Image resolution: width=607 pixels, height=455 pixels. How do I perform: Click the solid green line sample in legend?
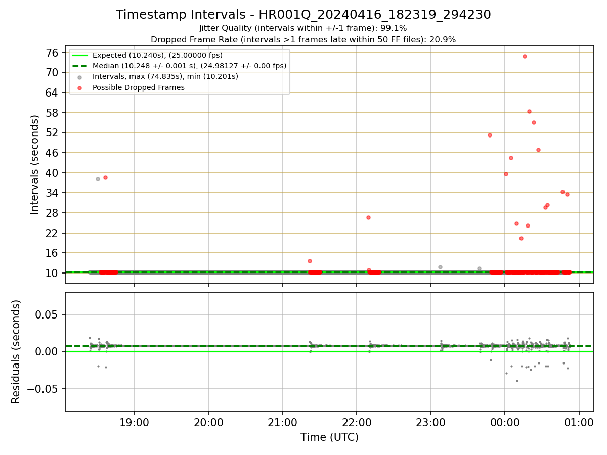[79, 55]
